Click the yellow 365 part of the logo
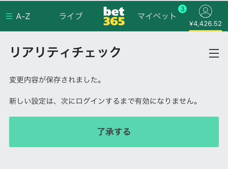 (x=114, y=21)
